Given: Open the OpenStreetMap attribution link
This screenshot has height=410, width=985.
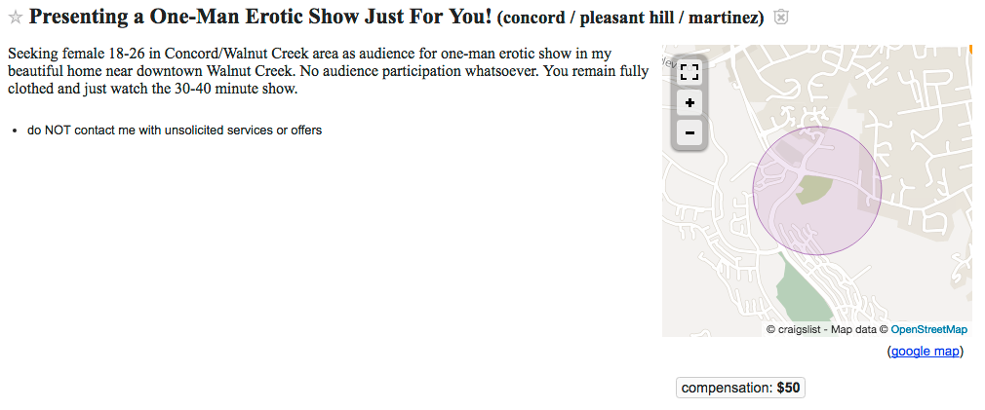Looking at the screenshot, I should click(928, 329).
